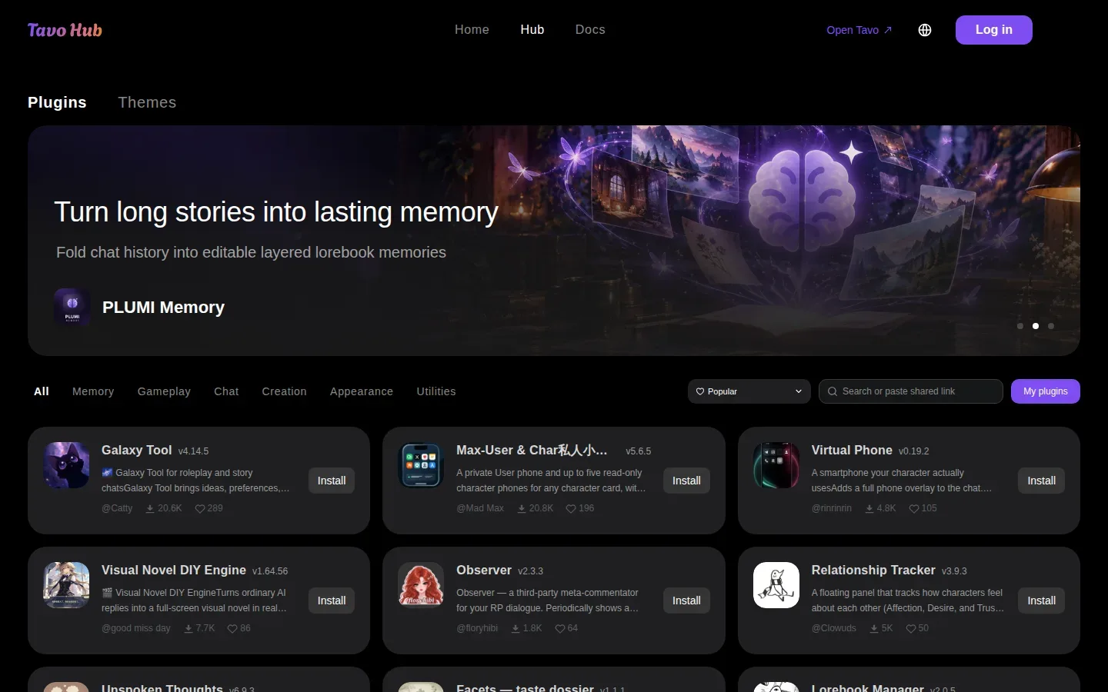Image resolution: width=1108 pixels, height=692 pixels.
Task: Select the third banner carousel dot
Action: click(x=1051, y=326)
